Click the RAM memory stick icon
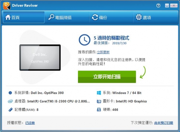 coord(10,109)
